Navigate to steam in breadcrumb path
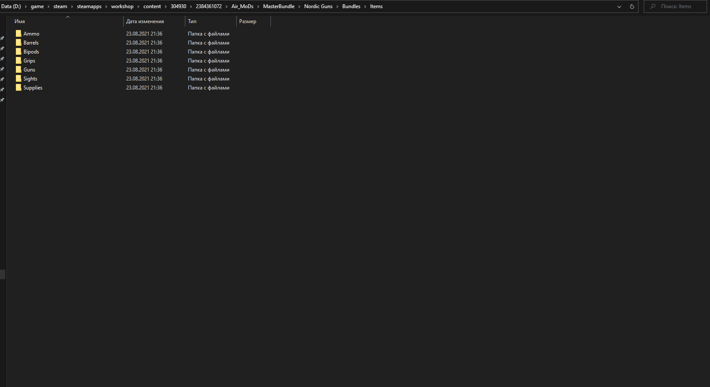 click(60, 6)
